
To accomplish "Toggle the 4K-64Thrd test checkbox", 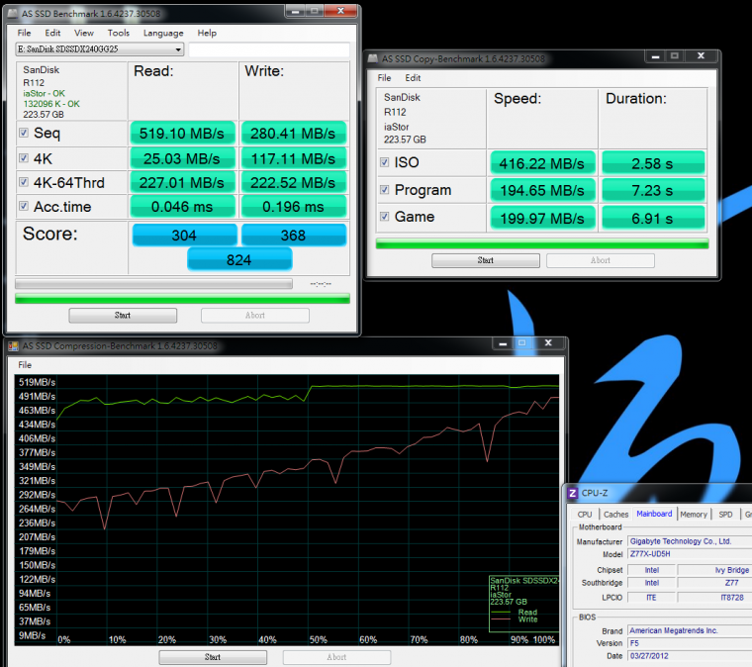I will [x=24, y=182].
